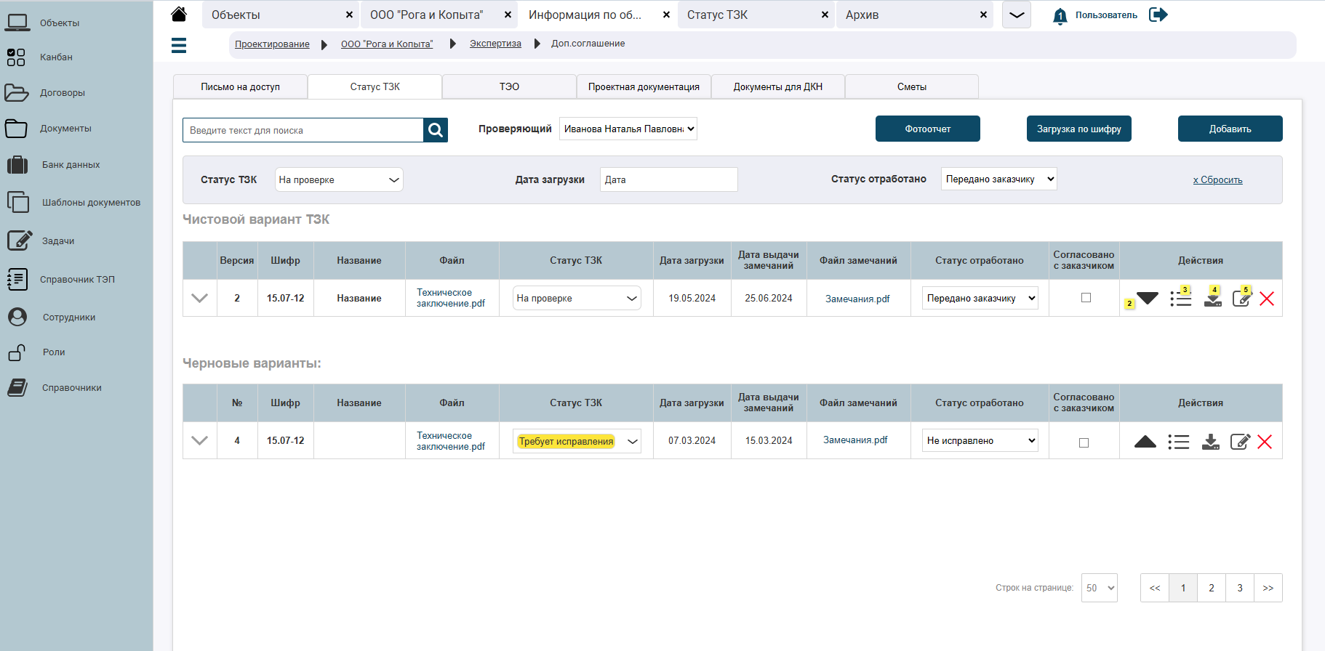
Task: Open rows per page dropdown 50
Action: point(1099,588)
